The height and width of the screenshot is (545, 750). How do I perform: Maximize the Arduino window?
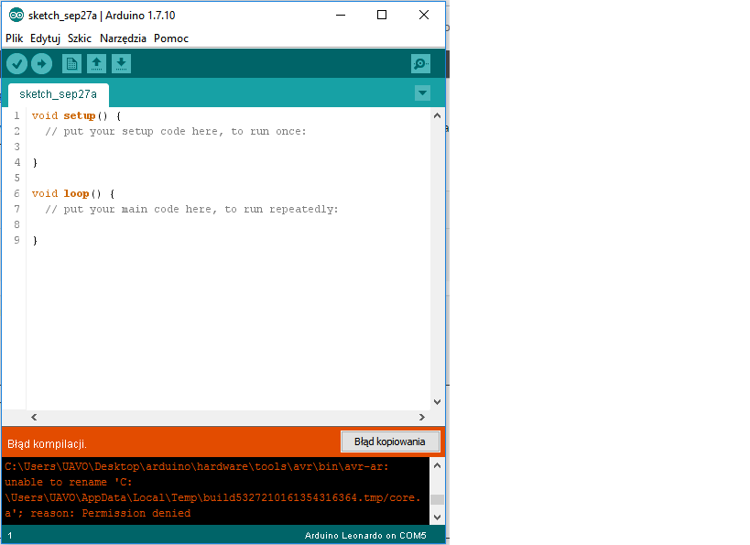(382, 16)
